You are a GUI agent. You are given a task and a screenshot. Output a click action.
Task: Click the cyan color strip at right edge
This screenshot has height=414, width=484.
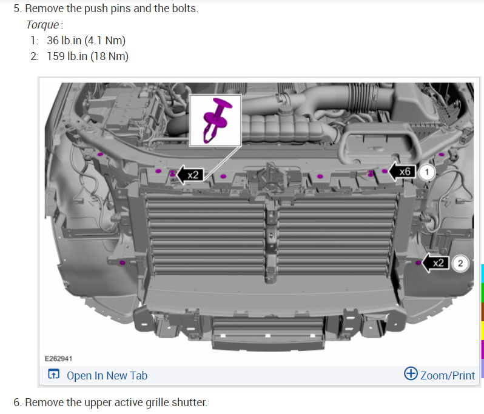tap(482, 273)
